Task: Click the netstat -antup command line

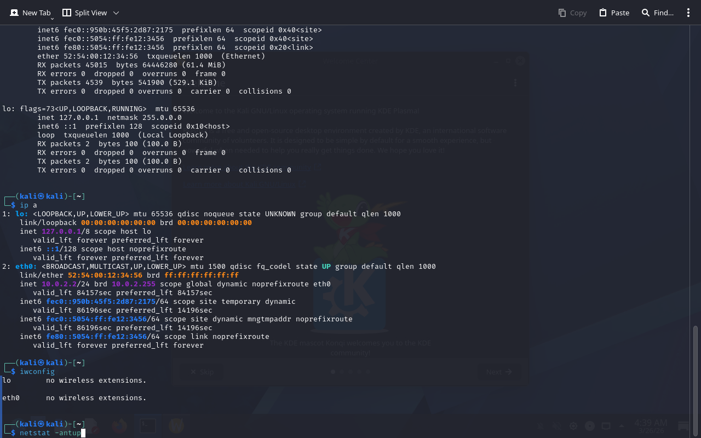Action: (50, 433)
